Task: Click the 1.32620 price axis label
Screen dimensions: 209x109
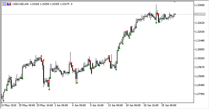Action: pos(200,23)
